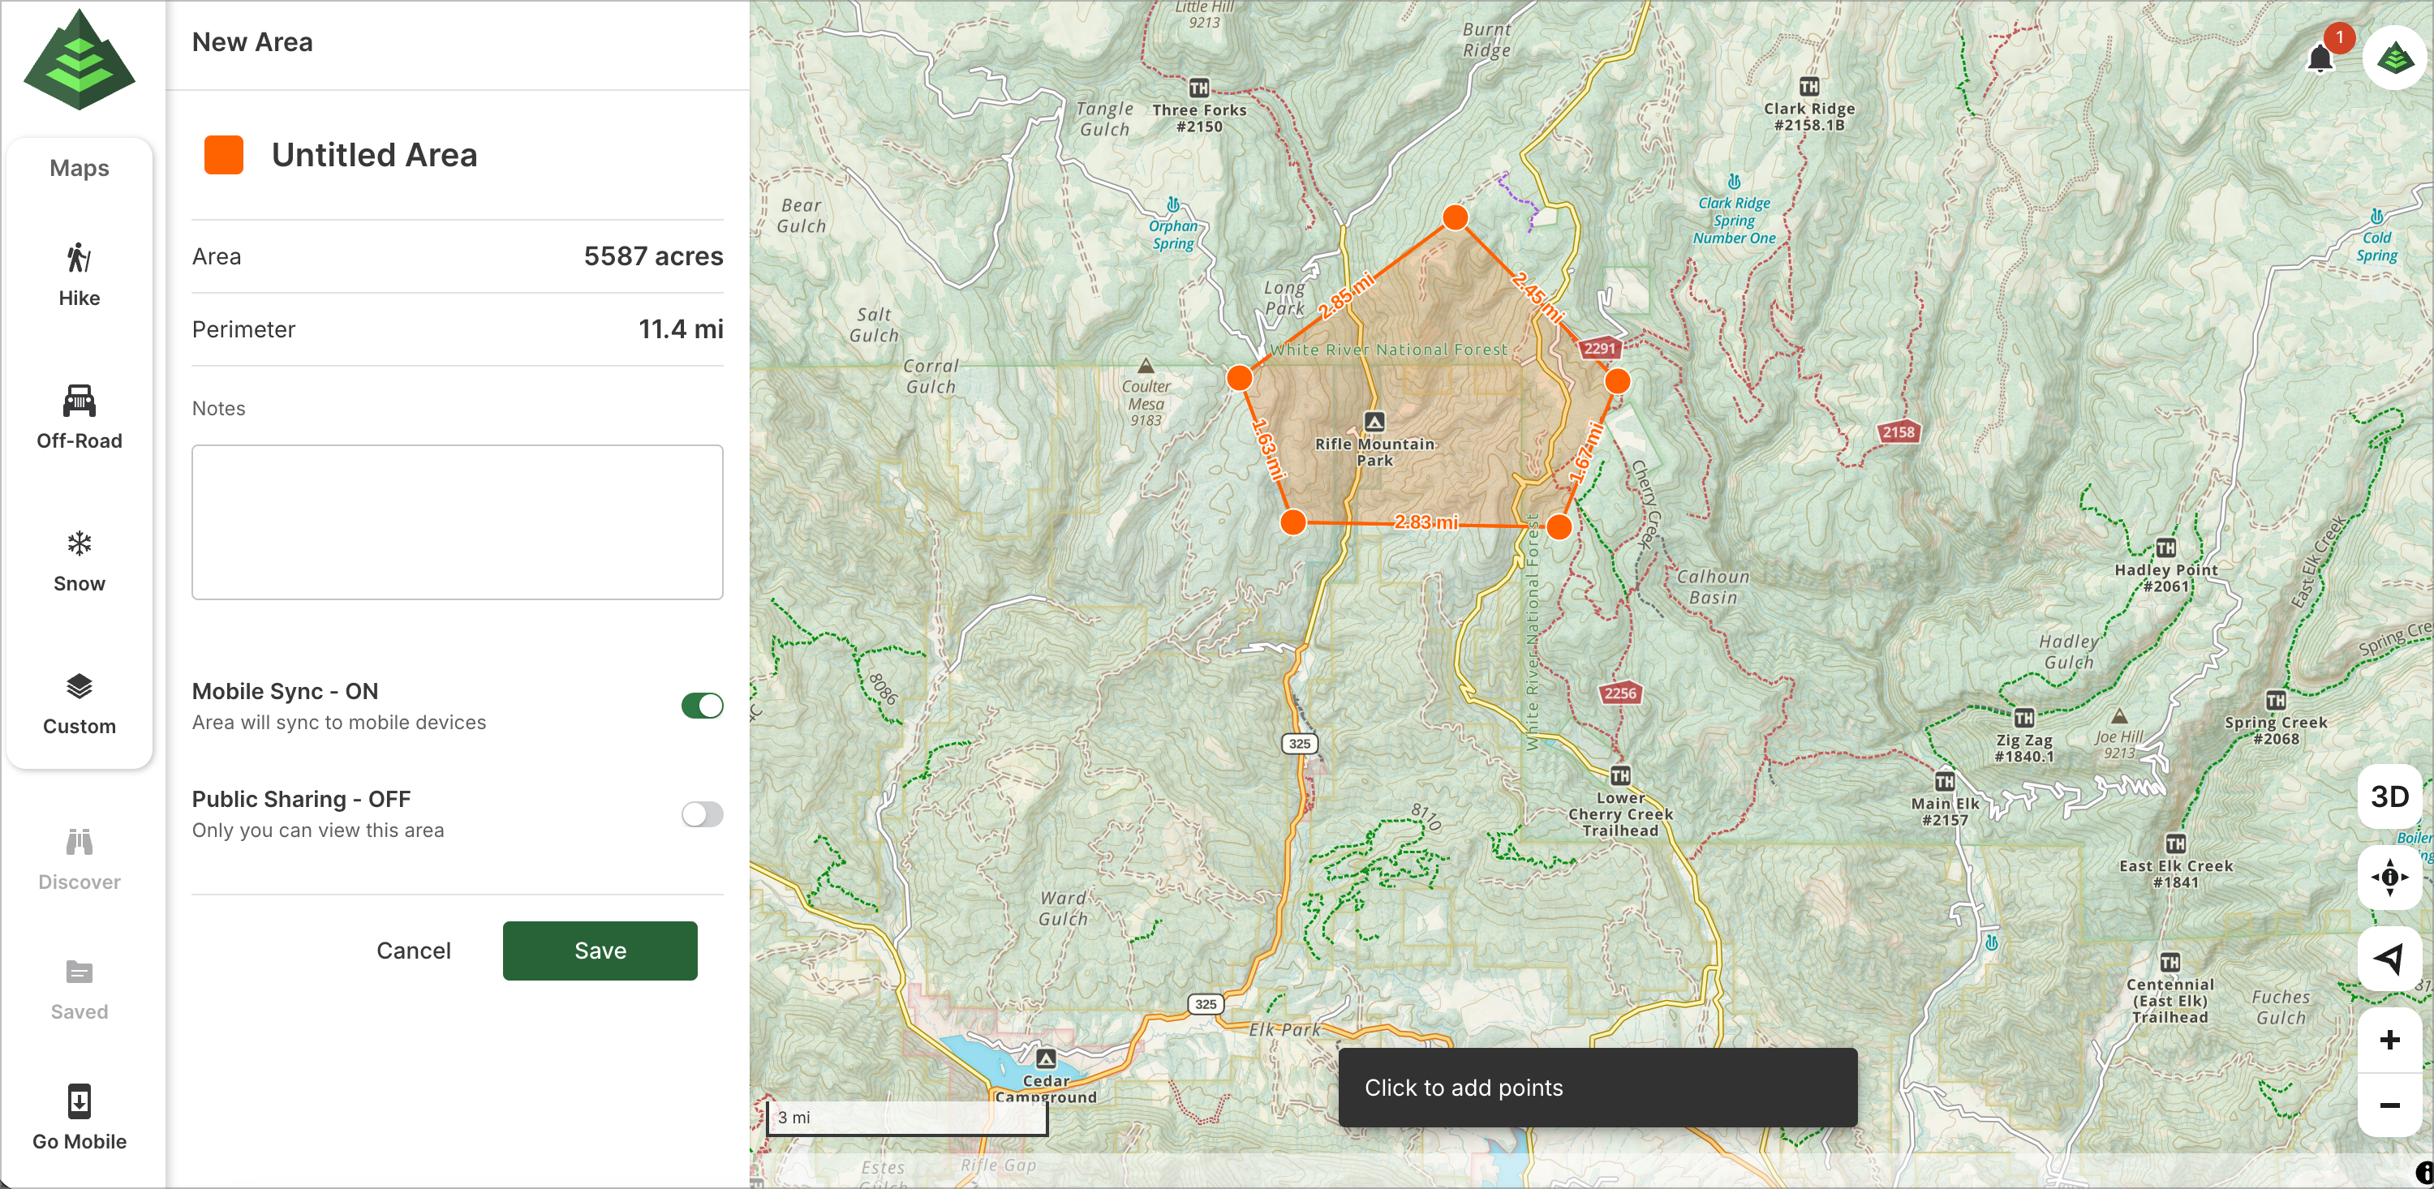This screenshot has height=1189, width=2434.
Task: Select the Off-Road map mode
Action: click(x=80, y=417)
